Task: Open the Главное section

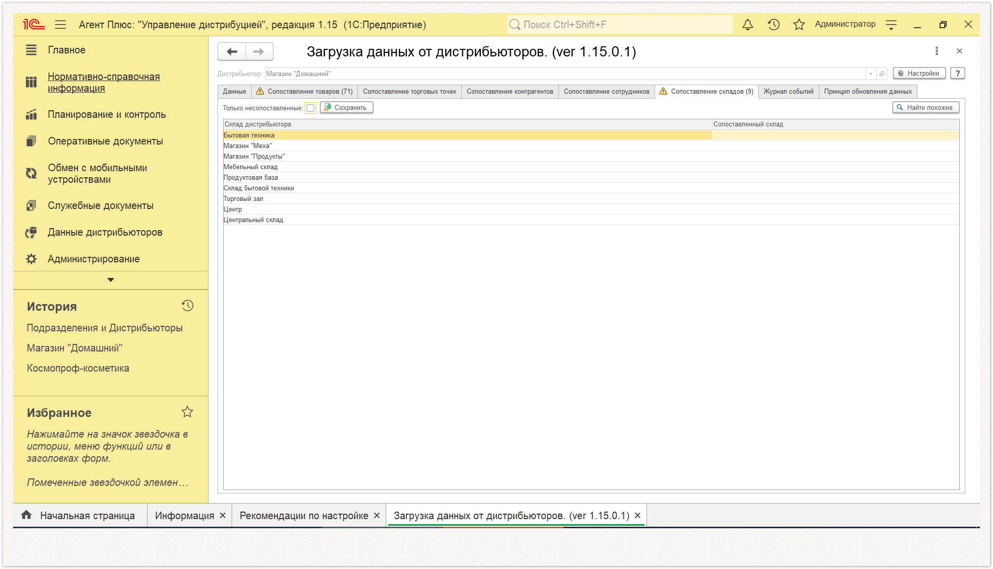Action: (x=66, y=50)
